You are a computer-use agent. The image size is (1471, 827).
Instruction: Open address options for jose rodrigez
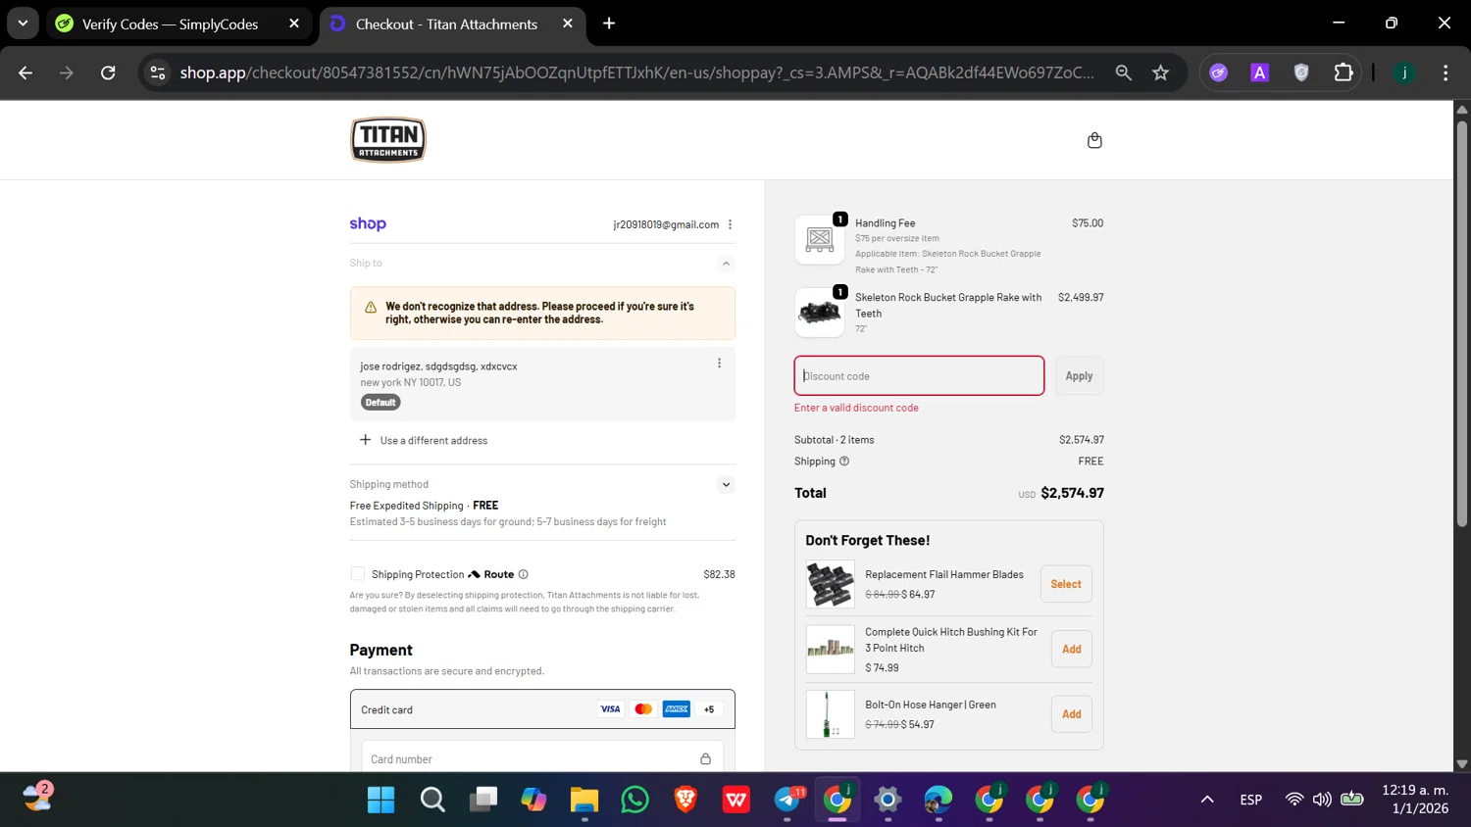click(x=719, y=364)
